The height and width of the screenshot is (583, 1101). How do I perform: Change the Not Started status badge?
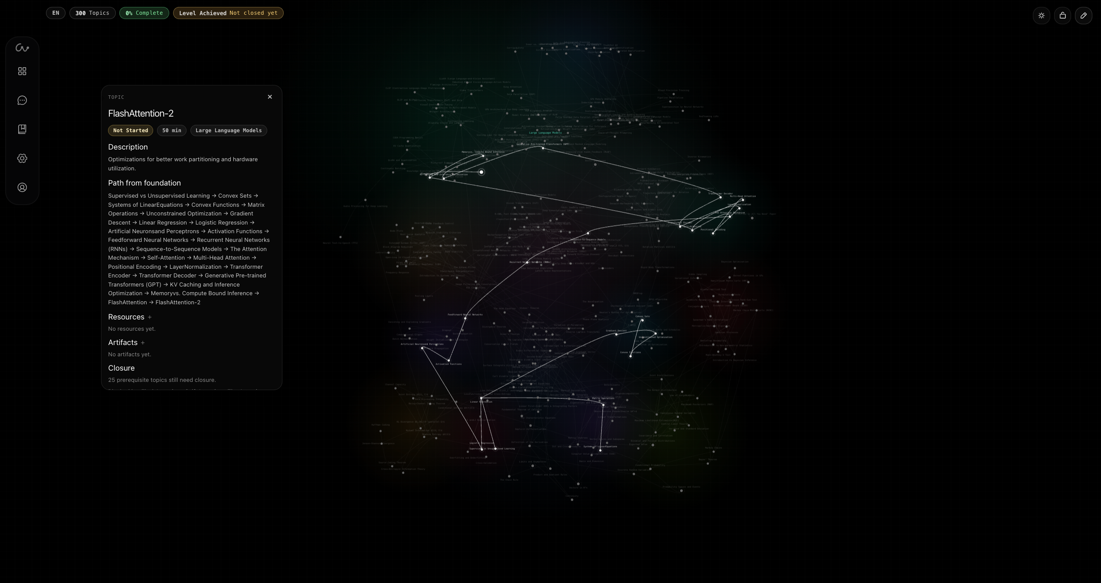131,130
